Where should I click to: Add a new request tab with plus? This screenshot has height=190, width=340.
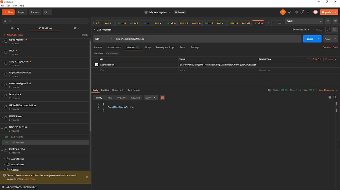(x=274, y=23)
